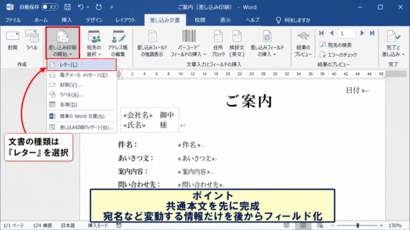Image resolution: width=410 pixels, height=230 pixels.
Task: Select Envelopes (封筒(V)...) menu item
Action: pyautogui.click(x=81, y=85)
